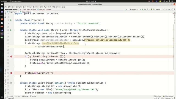Open the JRebel Console panel

[x=168, y=96]
